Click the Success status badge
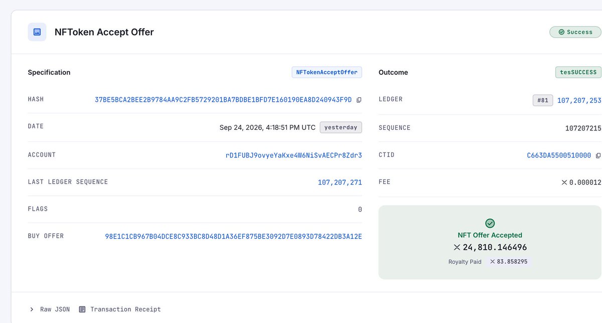The image size is (602, 323). click(x=575, y=32)
